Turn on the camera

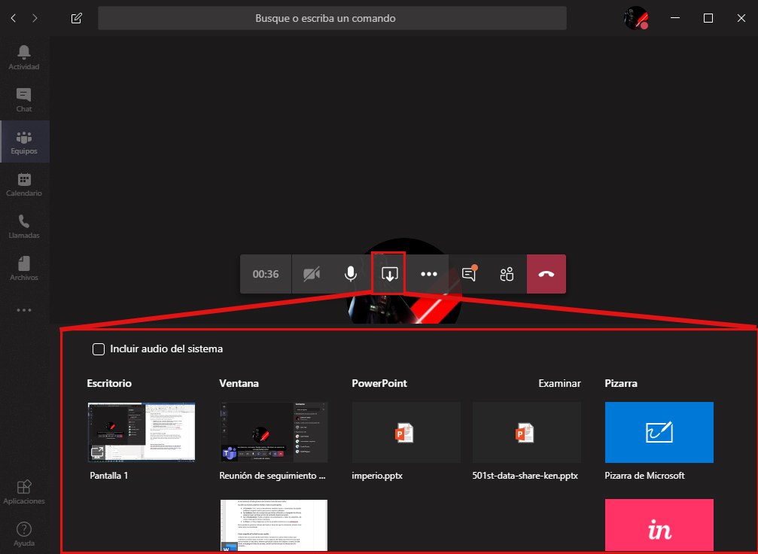tap(312, 274)
